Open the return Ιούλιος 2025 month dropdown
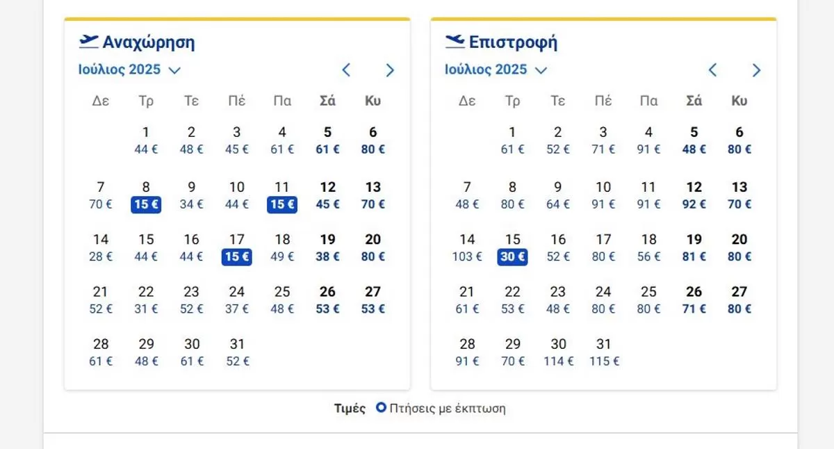The image size is (834, 449). 496,70
